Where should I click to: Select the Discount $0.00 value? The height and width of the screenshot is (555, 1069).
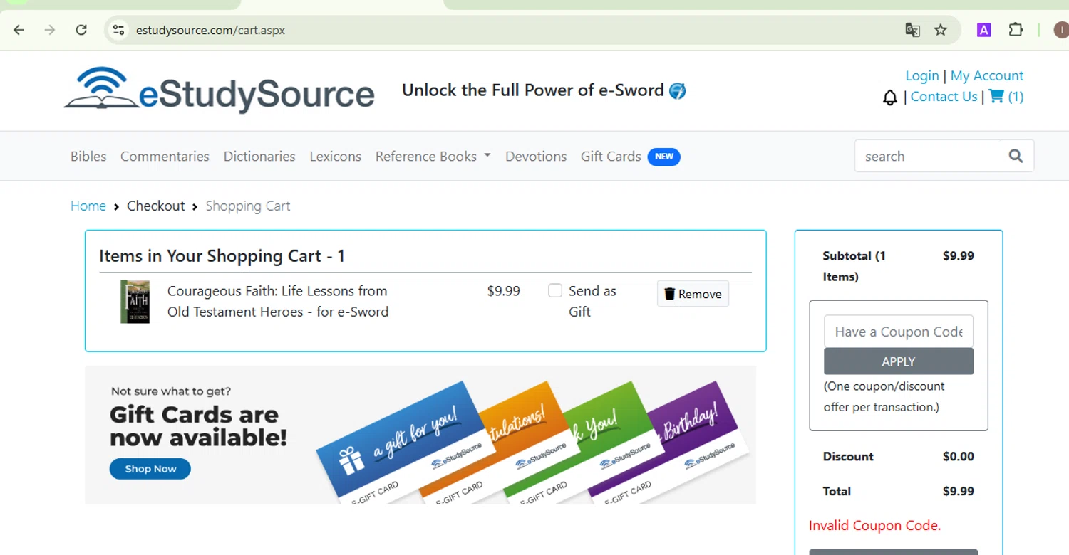(x=959, y=456)
